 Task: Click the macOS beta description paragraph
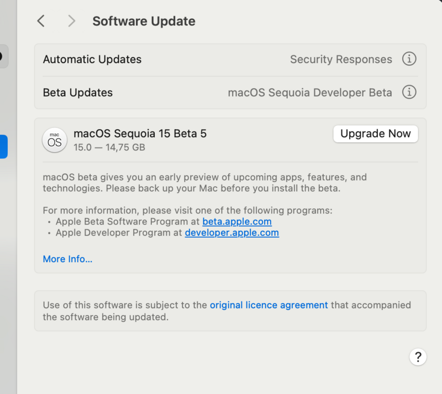point(204,183)
